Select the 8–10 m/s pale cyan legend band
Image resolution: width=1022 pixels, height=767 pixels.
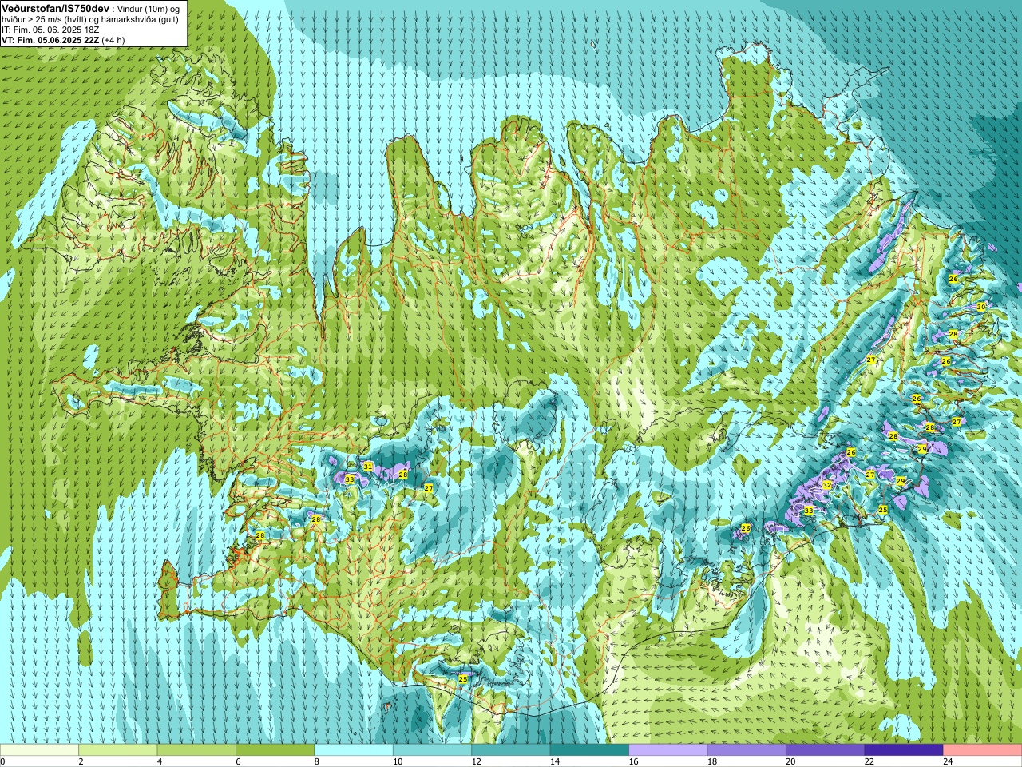(x=354, y=750)
